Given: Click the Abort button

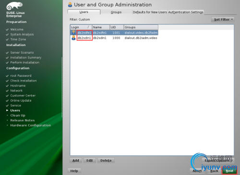Looking at the screenshot, I should 197,171.
